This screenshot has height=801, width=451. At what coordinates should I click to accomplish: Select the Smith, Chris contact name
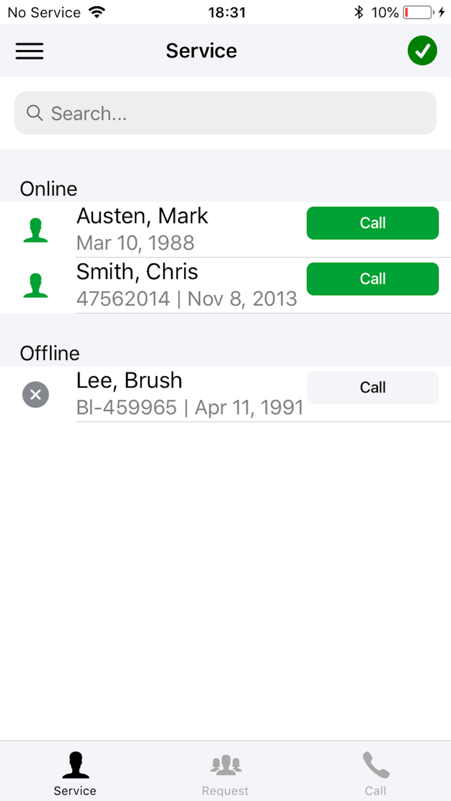(x=137, y=272)
